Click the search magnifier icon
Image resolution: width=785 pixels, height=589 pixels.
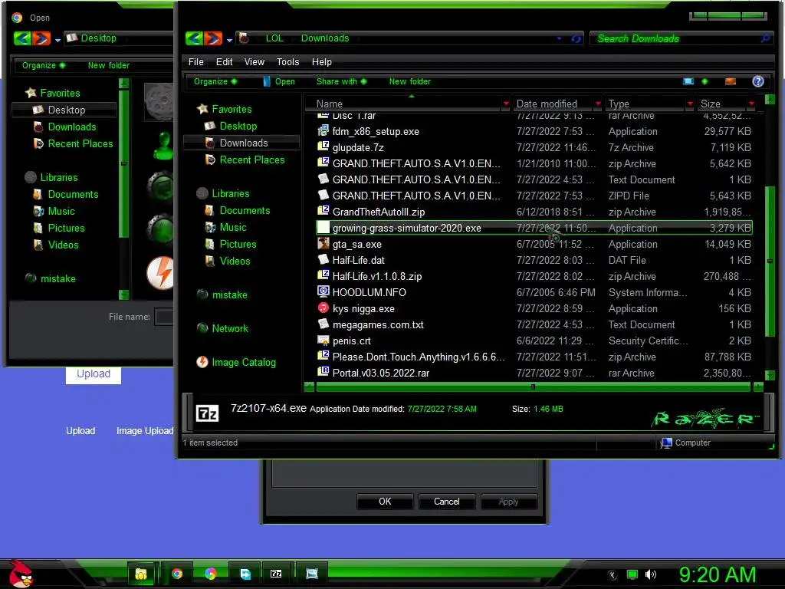[765, 38]
